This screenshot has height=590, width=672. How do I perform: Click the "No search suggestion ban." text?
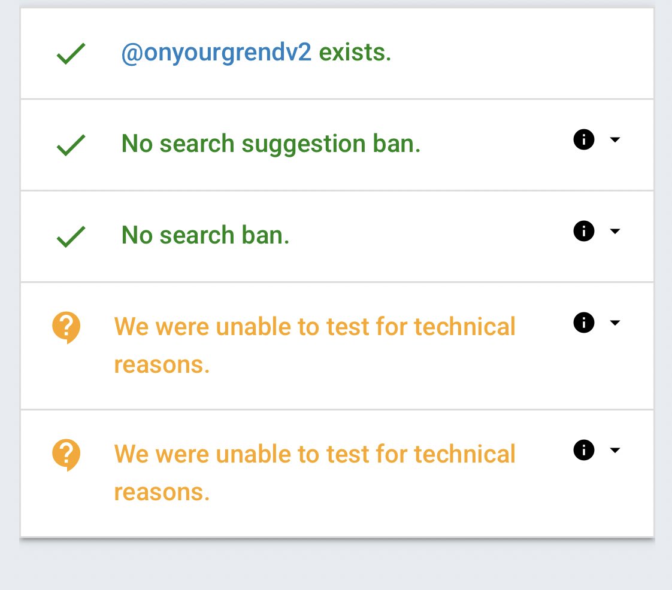[x=271, y=144]
